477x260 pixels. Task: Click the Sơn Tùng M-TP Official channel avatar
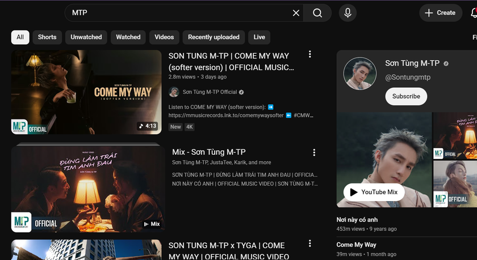(x=174, y=92)
